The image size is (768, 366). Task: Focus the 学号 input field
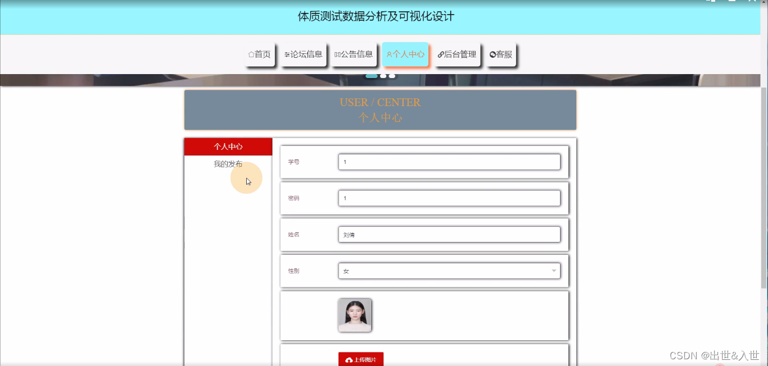click(449, 162)
